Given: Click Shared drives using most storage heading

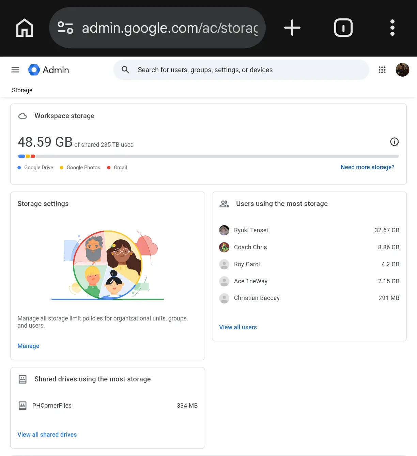Looking at the screenshot, I should tap(93, 379).
